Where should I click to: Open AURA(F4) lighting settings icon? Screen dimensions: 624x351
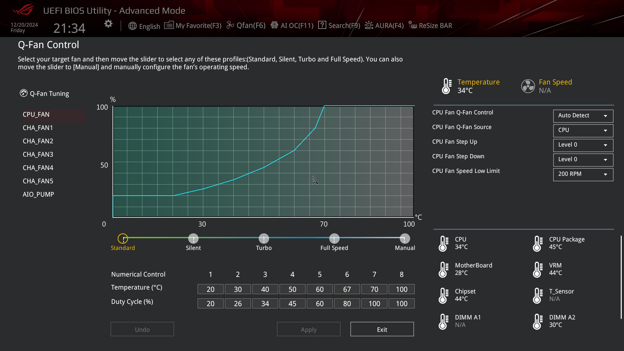coord(369,25)
